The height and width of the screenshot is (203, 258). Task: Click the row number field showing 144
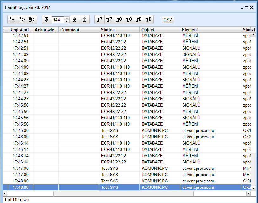point(58,20)
